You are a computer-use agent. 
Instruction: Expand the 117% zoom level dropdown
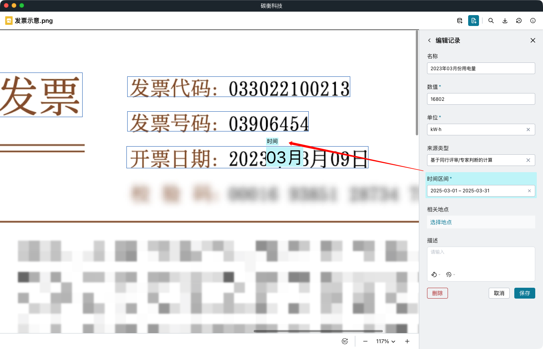385,341
